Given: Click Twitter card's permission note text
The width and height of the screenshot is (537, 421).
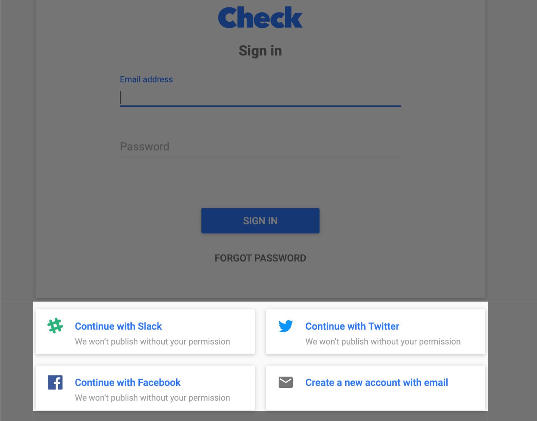Looking at the screenshot, I should tap(383, 342).
